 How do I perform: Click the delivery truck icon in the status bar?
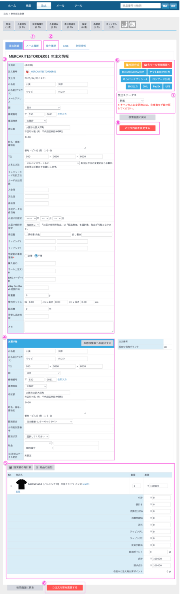click(125, 24)
